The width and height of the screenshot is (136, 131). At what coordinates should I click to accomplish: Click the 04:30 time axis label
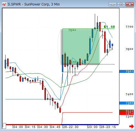(x=43, y=127)
